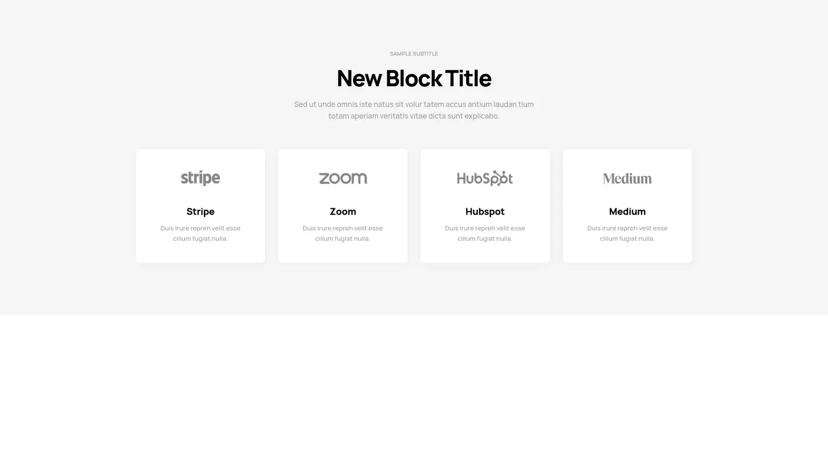The width and height of the screenshot is (828, 466).
Task: Select the Hubspot card heading
Action: (x=485, y=212)
